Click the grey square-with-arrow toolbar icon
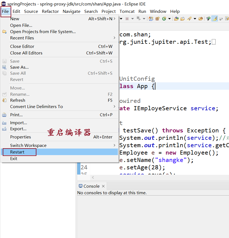 (138, 19)
